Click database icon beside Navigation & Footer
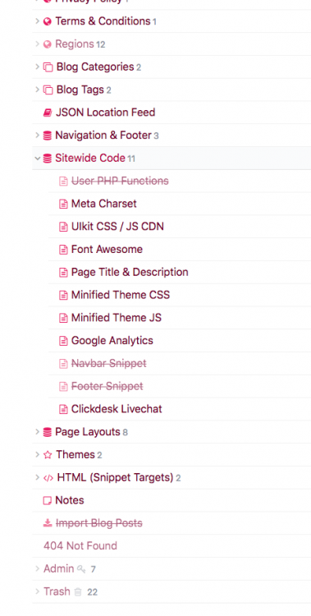The height and width of the screenshot is (616, 311). 47,136
